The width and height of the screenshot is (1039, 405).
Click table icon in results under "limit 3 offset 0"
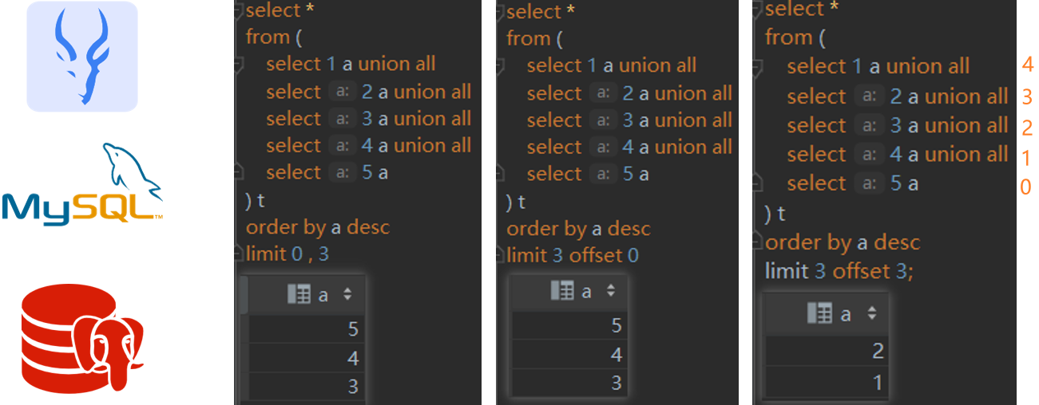tap(562, 291)
